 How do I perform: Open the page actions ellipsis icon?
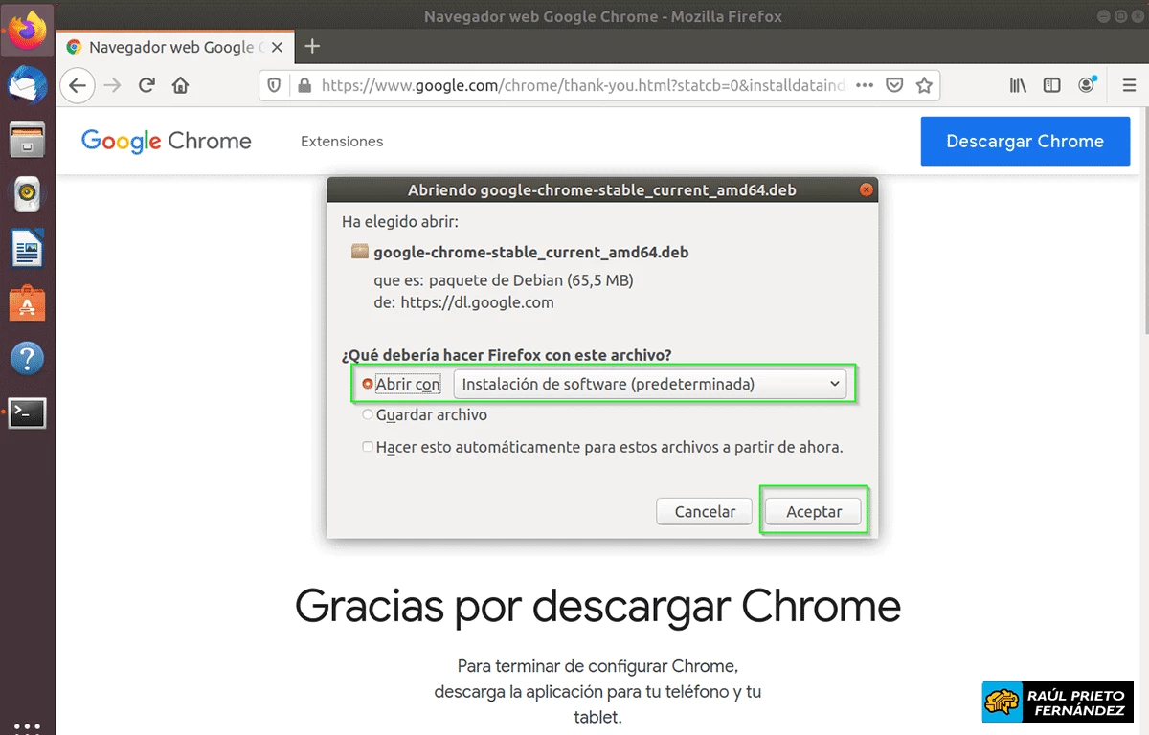coord(864,85)
